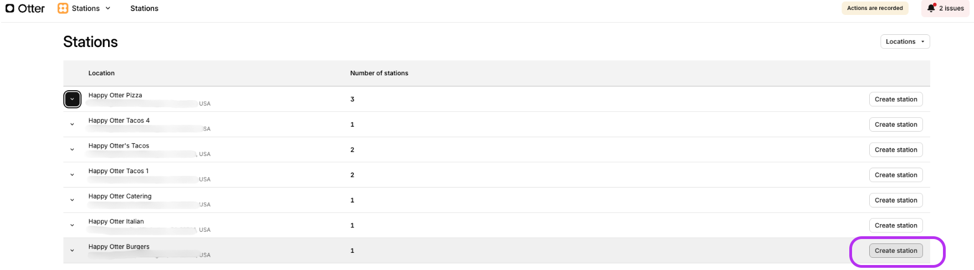Open the orange Stations app icon
This screenshot has height=270, width=974.
[63, 8]
